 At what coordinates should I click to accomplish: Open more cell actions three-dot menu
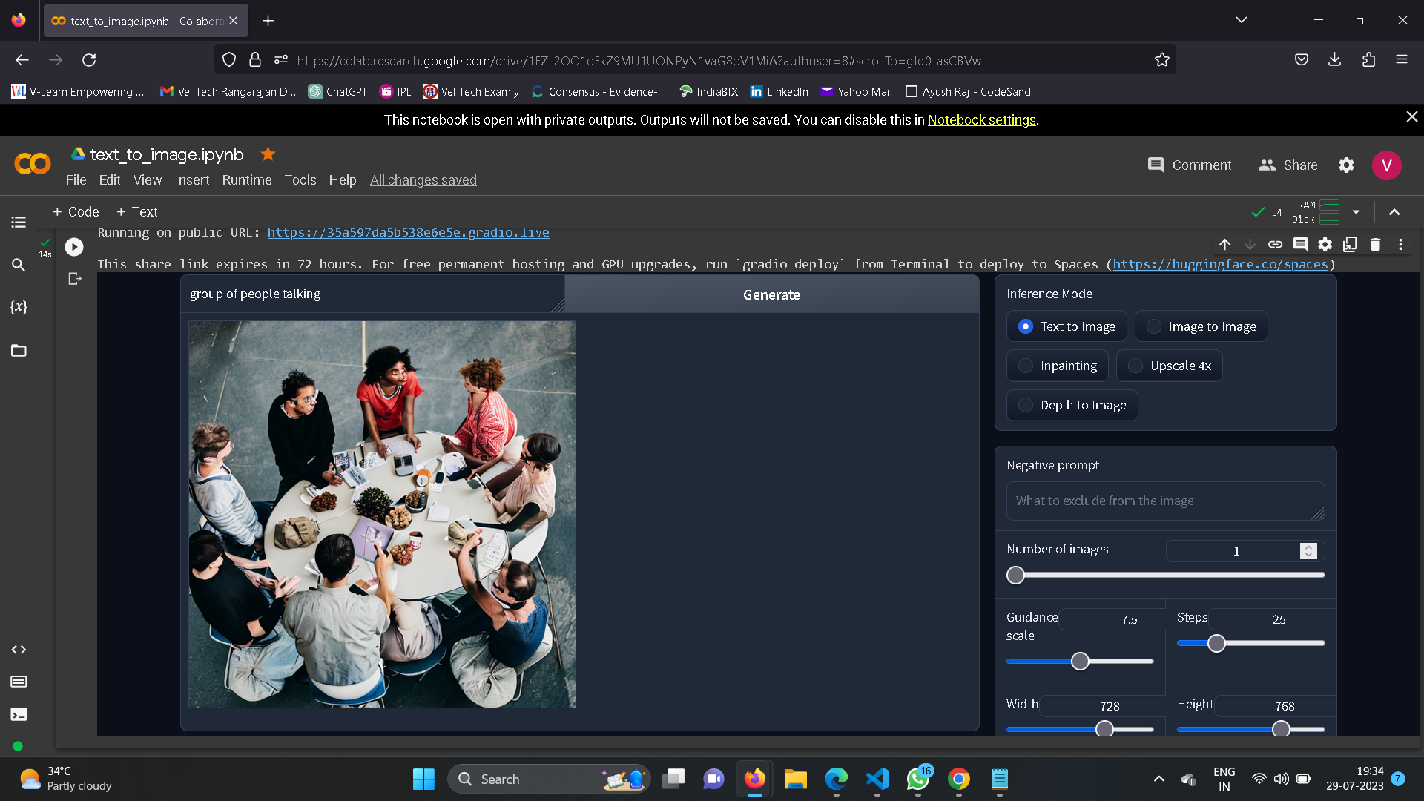point(1400,244)
